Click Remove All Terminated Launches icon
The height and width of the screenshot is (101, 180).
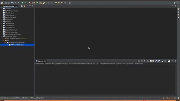coord(144,61)
